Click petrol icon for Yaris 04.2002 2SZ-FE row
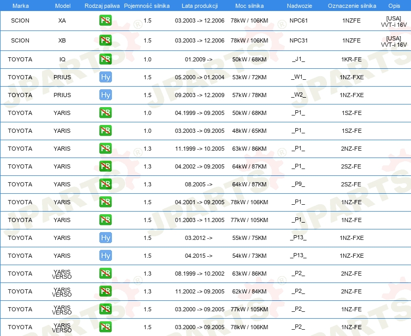The image size is (411, 336). coord(105,166)
